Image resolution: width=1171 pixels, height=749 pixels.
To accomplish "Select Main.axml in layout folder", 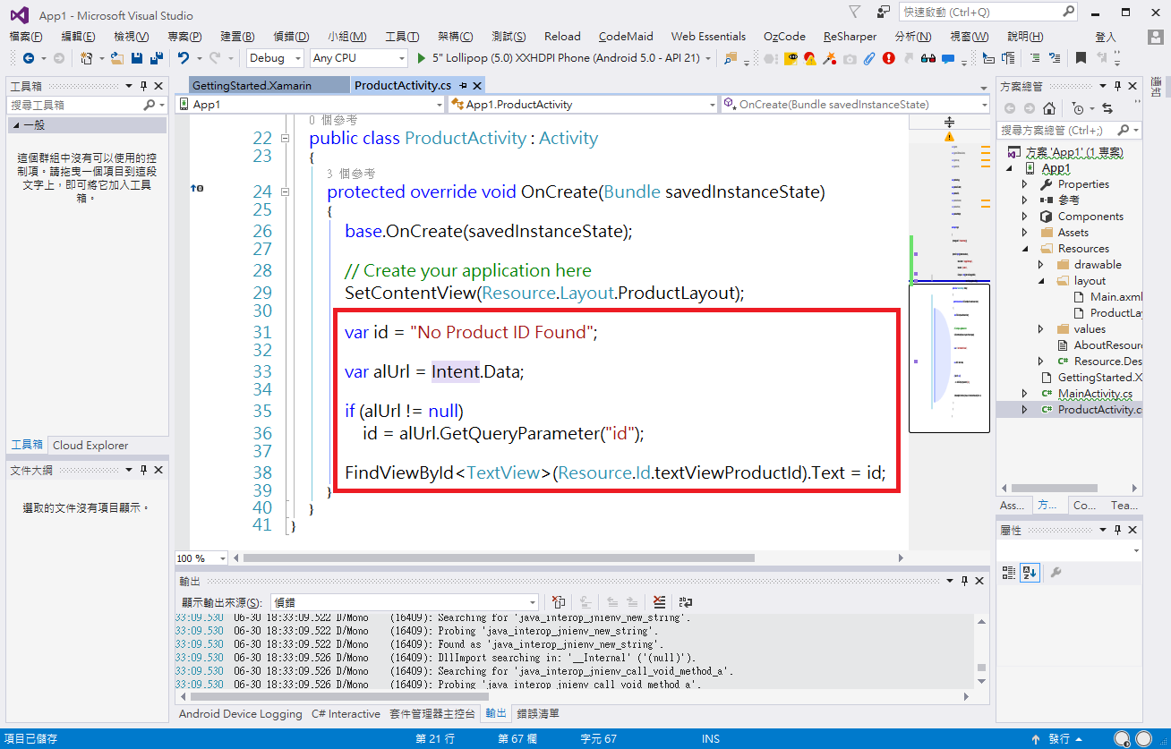I will (1115, 297).
